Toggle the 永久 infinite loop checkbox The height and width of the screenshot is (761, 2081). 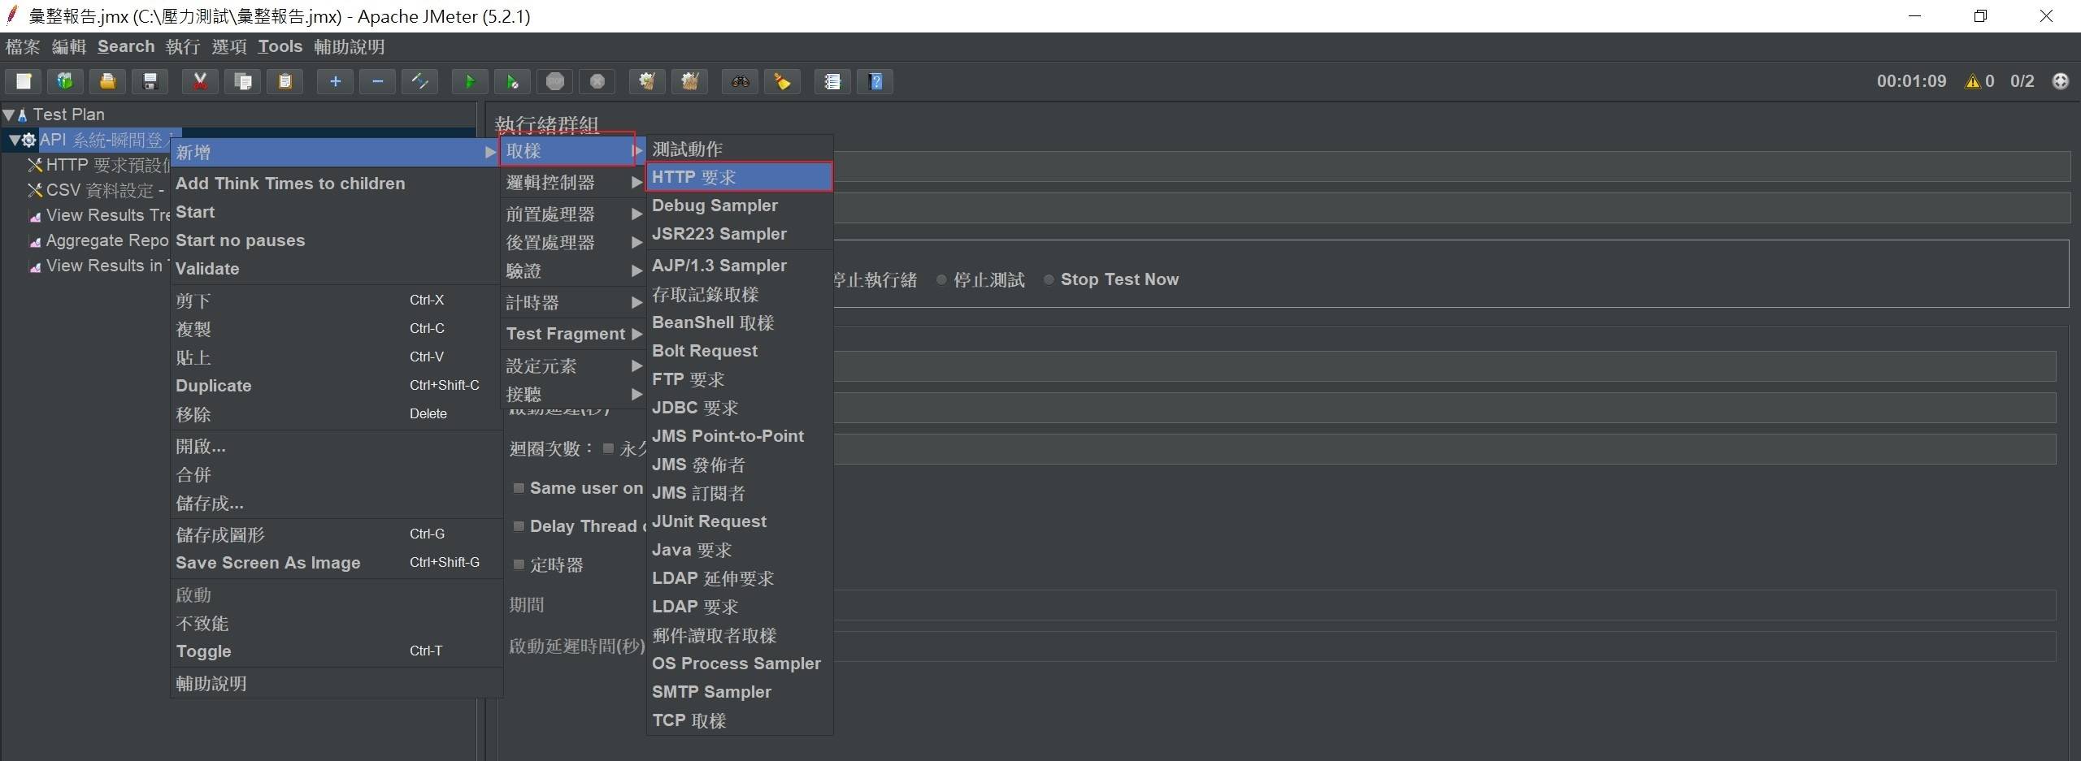[608, 448]
